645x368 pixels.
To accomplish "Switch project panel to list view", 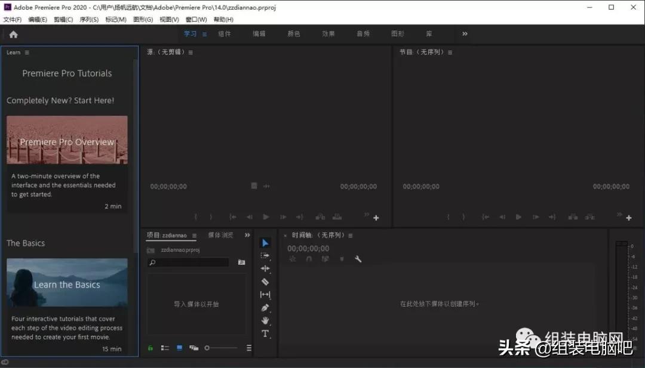I will coord(165,348).
